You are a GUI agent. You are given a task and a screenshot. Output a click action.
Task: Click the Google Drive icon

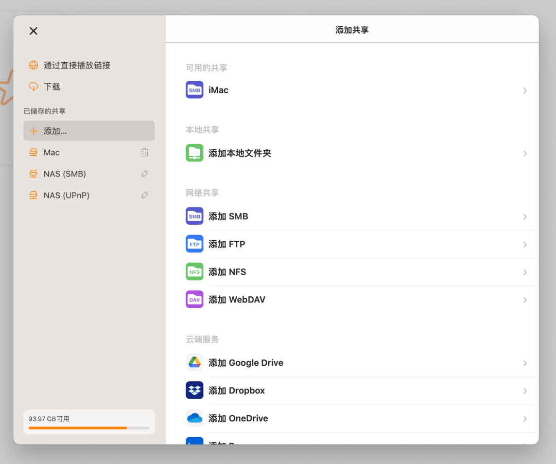pyautogui.click(x=194, y=362)
